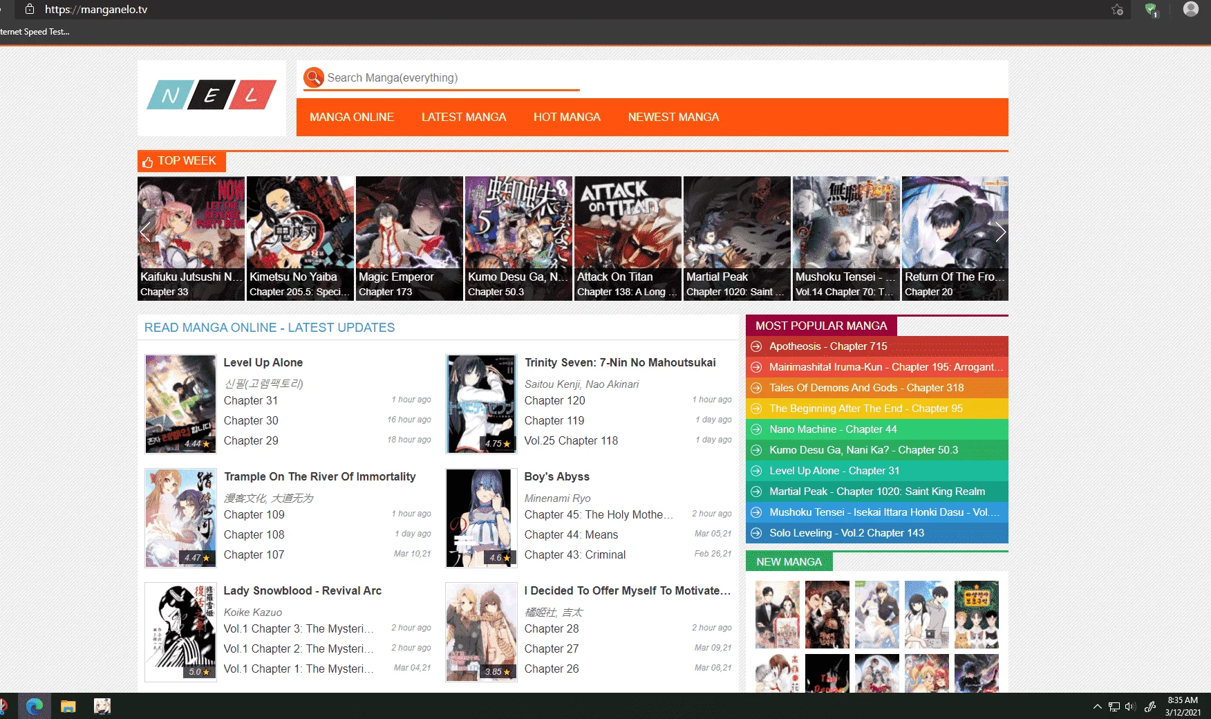The width and height of the screenshot is (1211, 719).
Task: Click the browser bookmark star icon
Action: (x=1117, y=10)
